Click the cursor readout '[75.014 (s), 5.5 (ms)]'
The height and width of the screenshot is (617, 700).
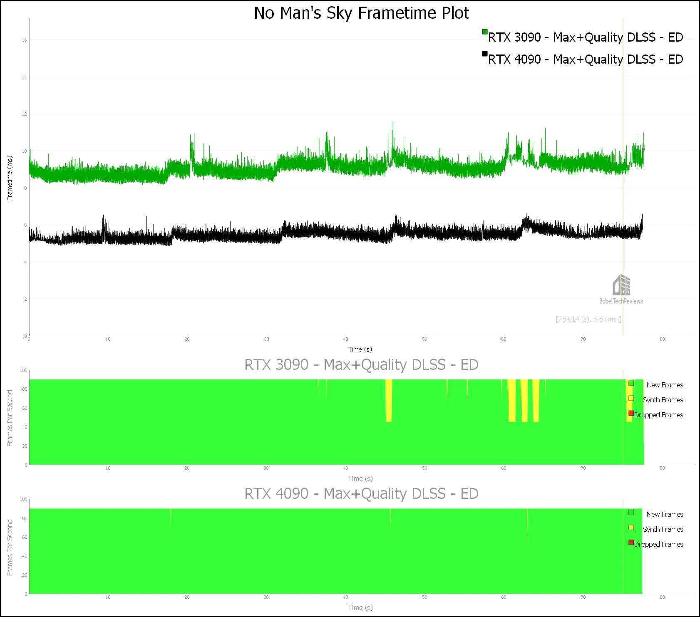click(x=588, y=319)
